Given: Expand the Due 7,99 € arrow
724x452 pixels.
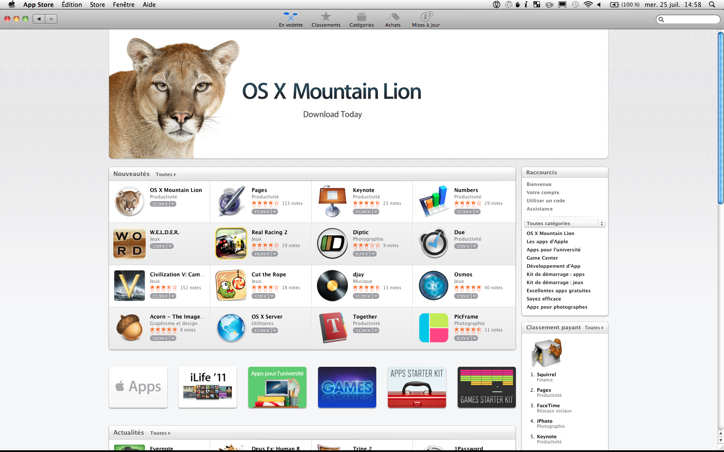Looking at the screenshot, I should 474,246.
